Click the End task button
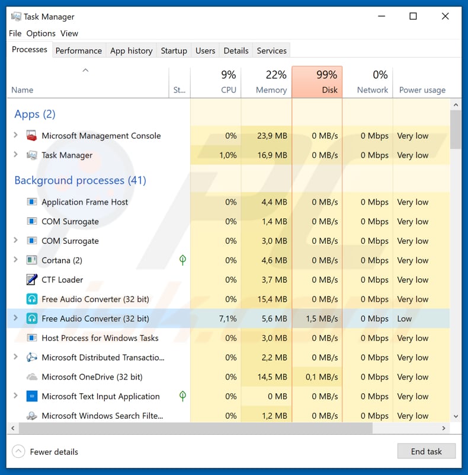The image size is (468, 475). pyautogui.click(x=426, y=451)
